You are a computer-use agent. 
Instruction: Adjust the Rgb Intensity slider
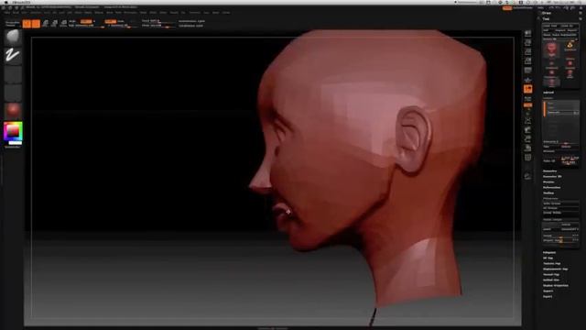(x=87, y=26)
